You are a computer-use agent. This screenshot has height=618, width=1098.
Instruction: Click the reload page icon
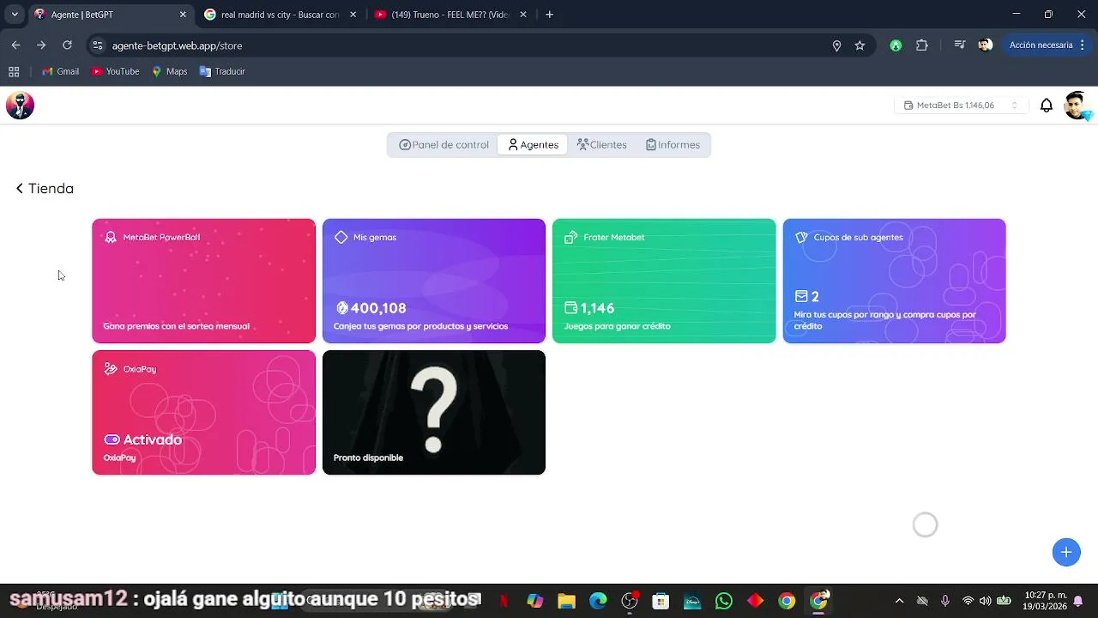(67, 45)
